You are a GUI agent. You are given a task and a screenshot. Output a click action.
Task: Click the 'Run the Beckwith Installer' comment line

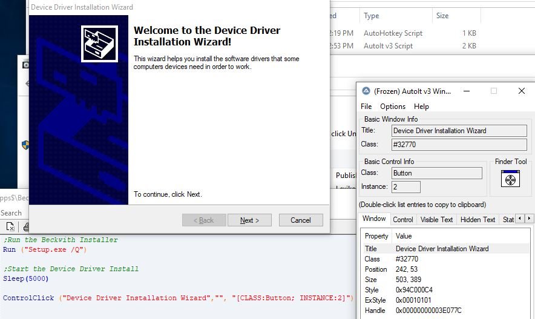coord(61,240)
